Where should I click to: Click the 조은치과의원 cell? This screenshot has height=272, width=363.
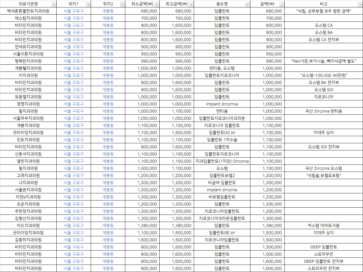(x=28, y=204)
